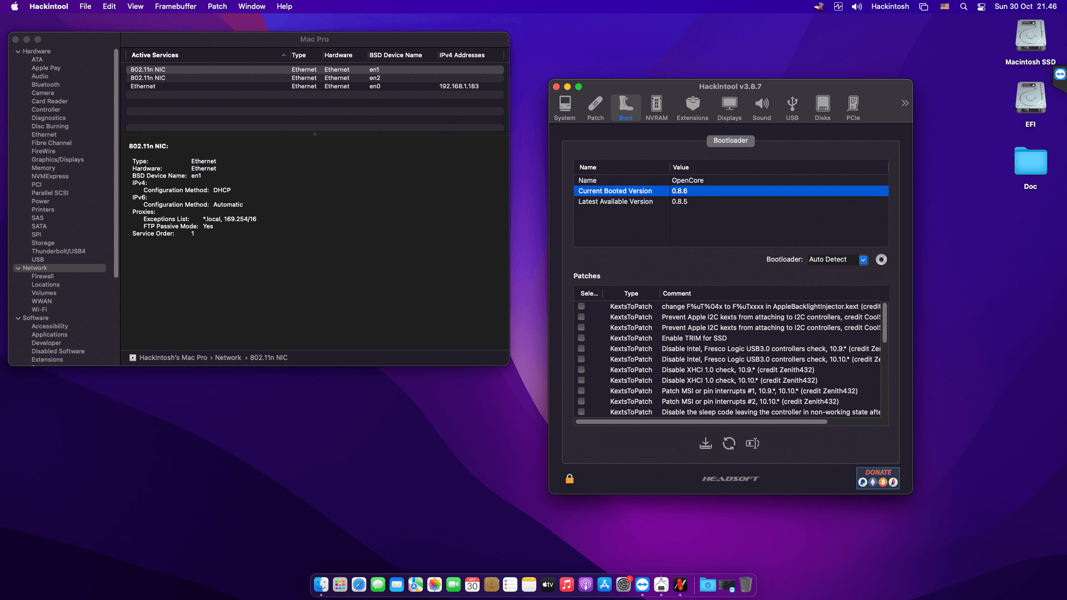This screenshot has width=1067, height=600.
Task: Switch to the Extensions toolbar section
Action: (692, 108)
